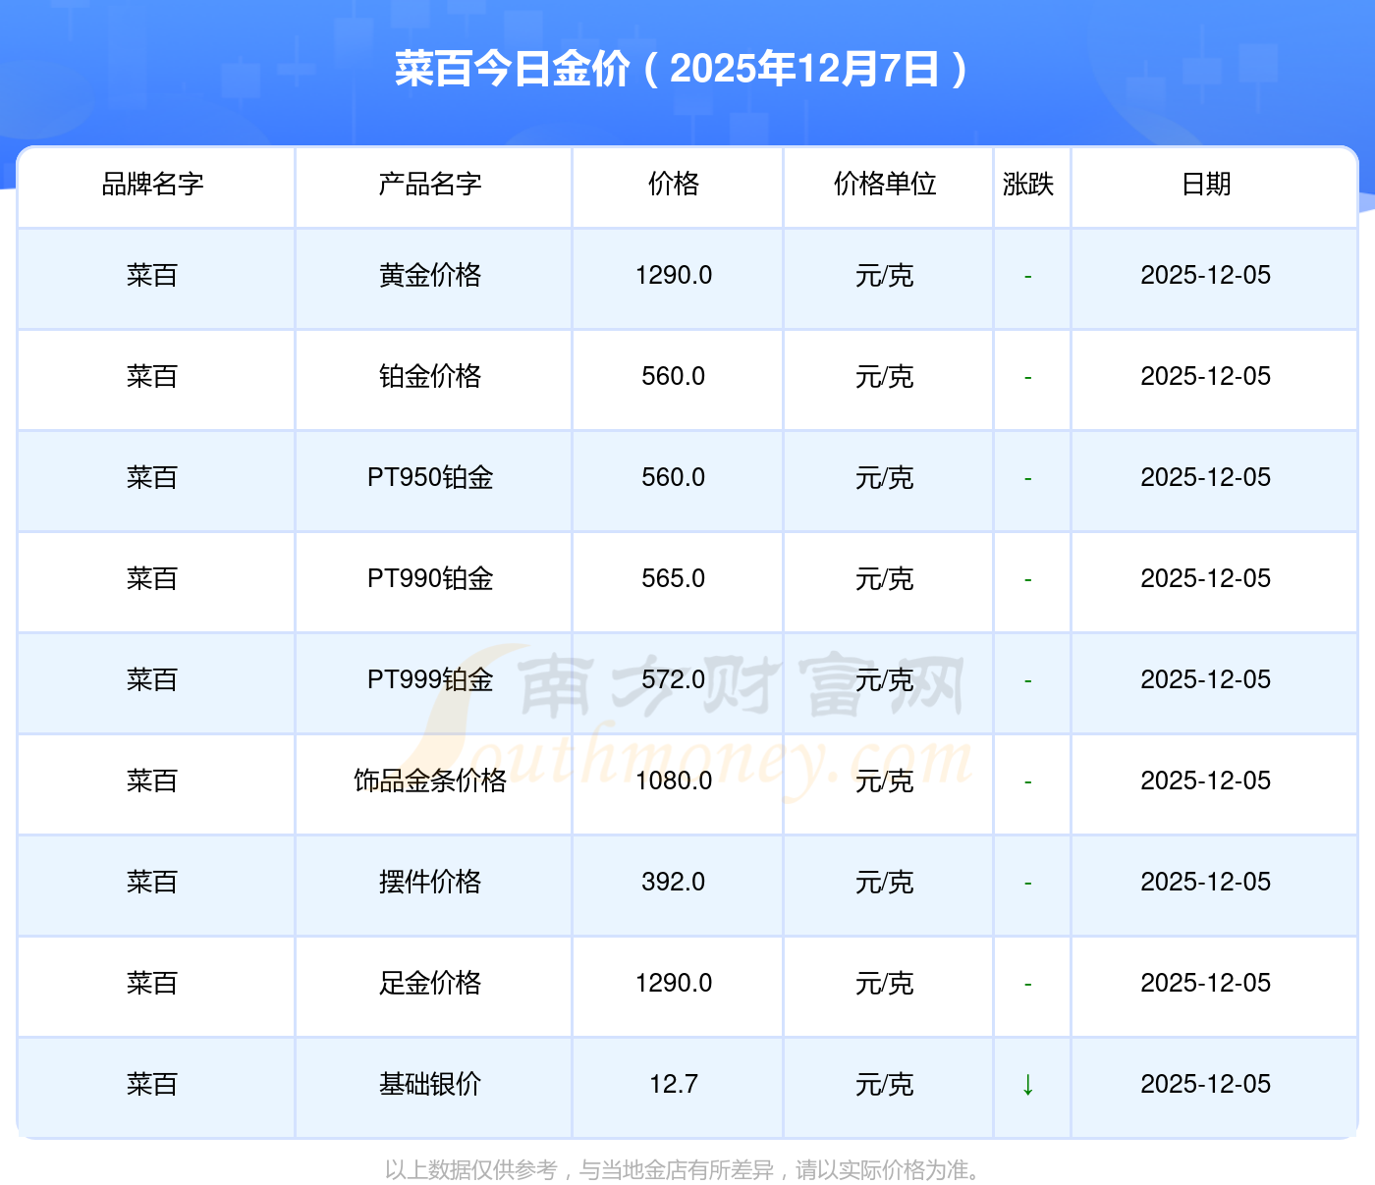The width and height of the screenshot is (1375, 1185).
Task: Click the 涨跌 column header
Action: (1028, 184)
